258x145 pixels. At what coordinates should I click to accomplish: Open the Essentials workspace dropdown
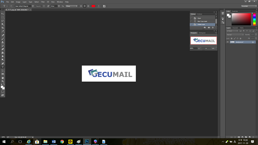(249, 6)
